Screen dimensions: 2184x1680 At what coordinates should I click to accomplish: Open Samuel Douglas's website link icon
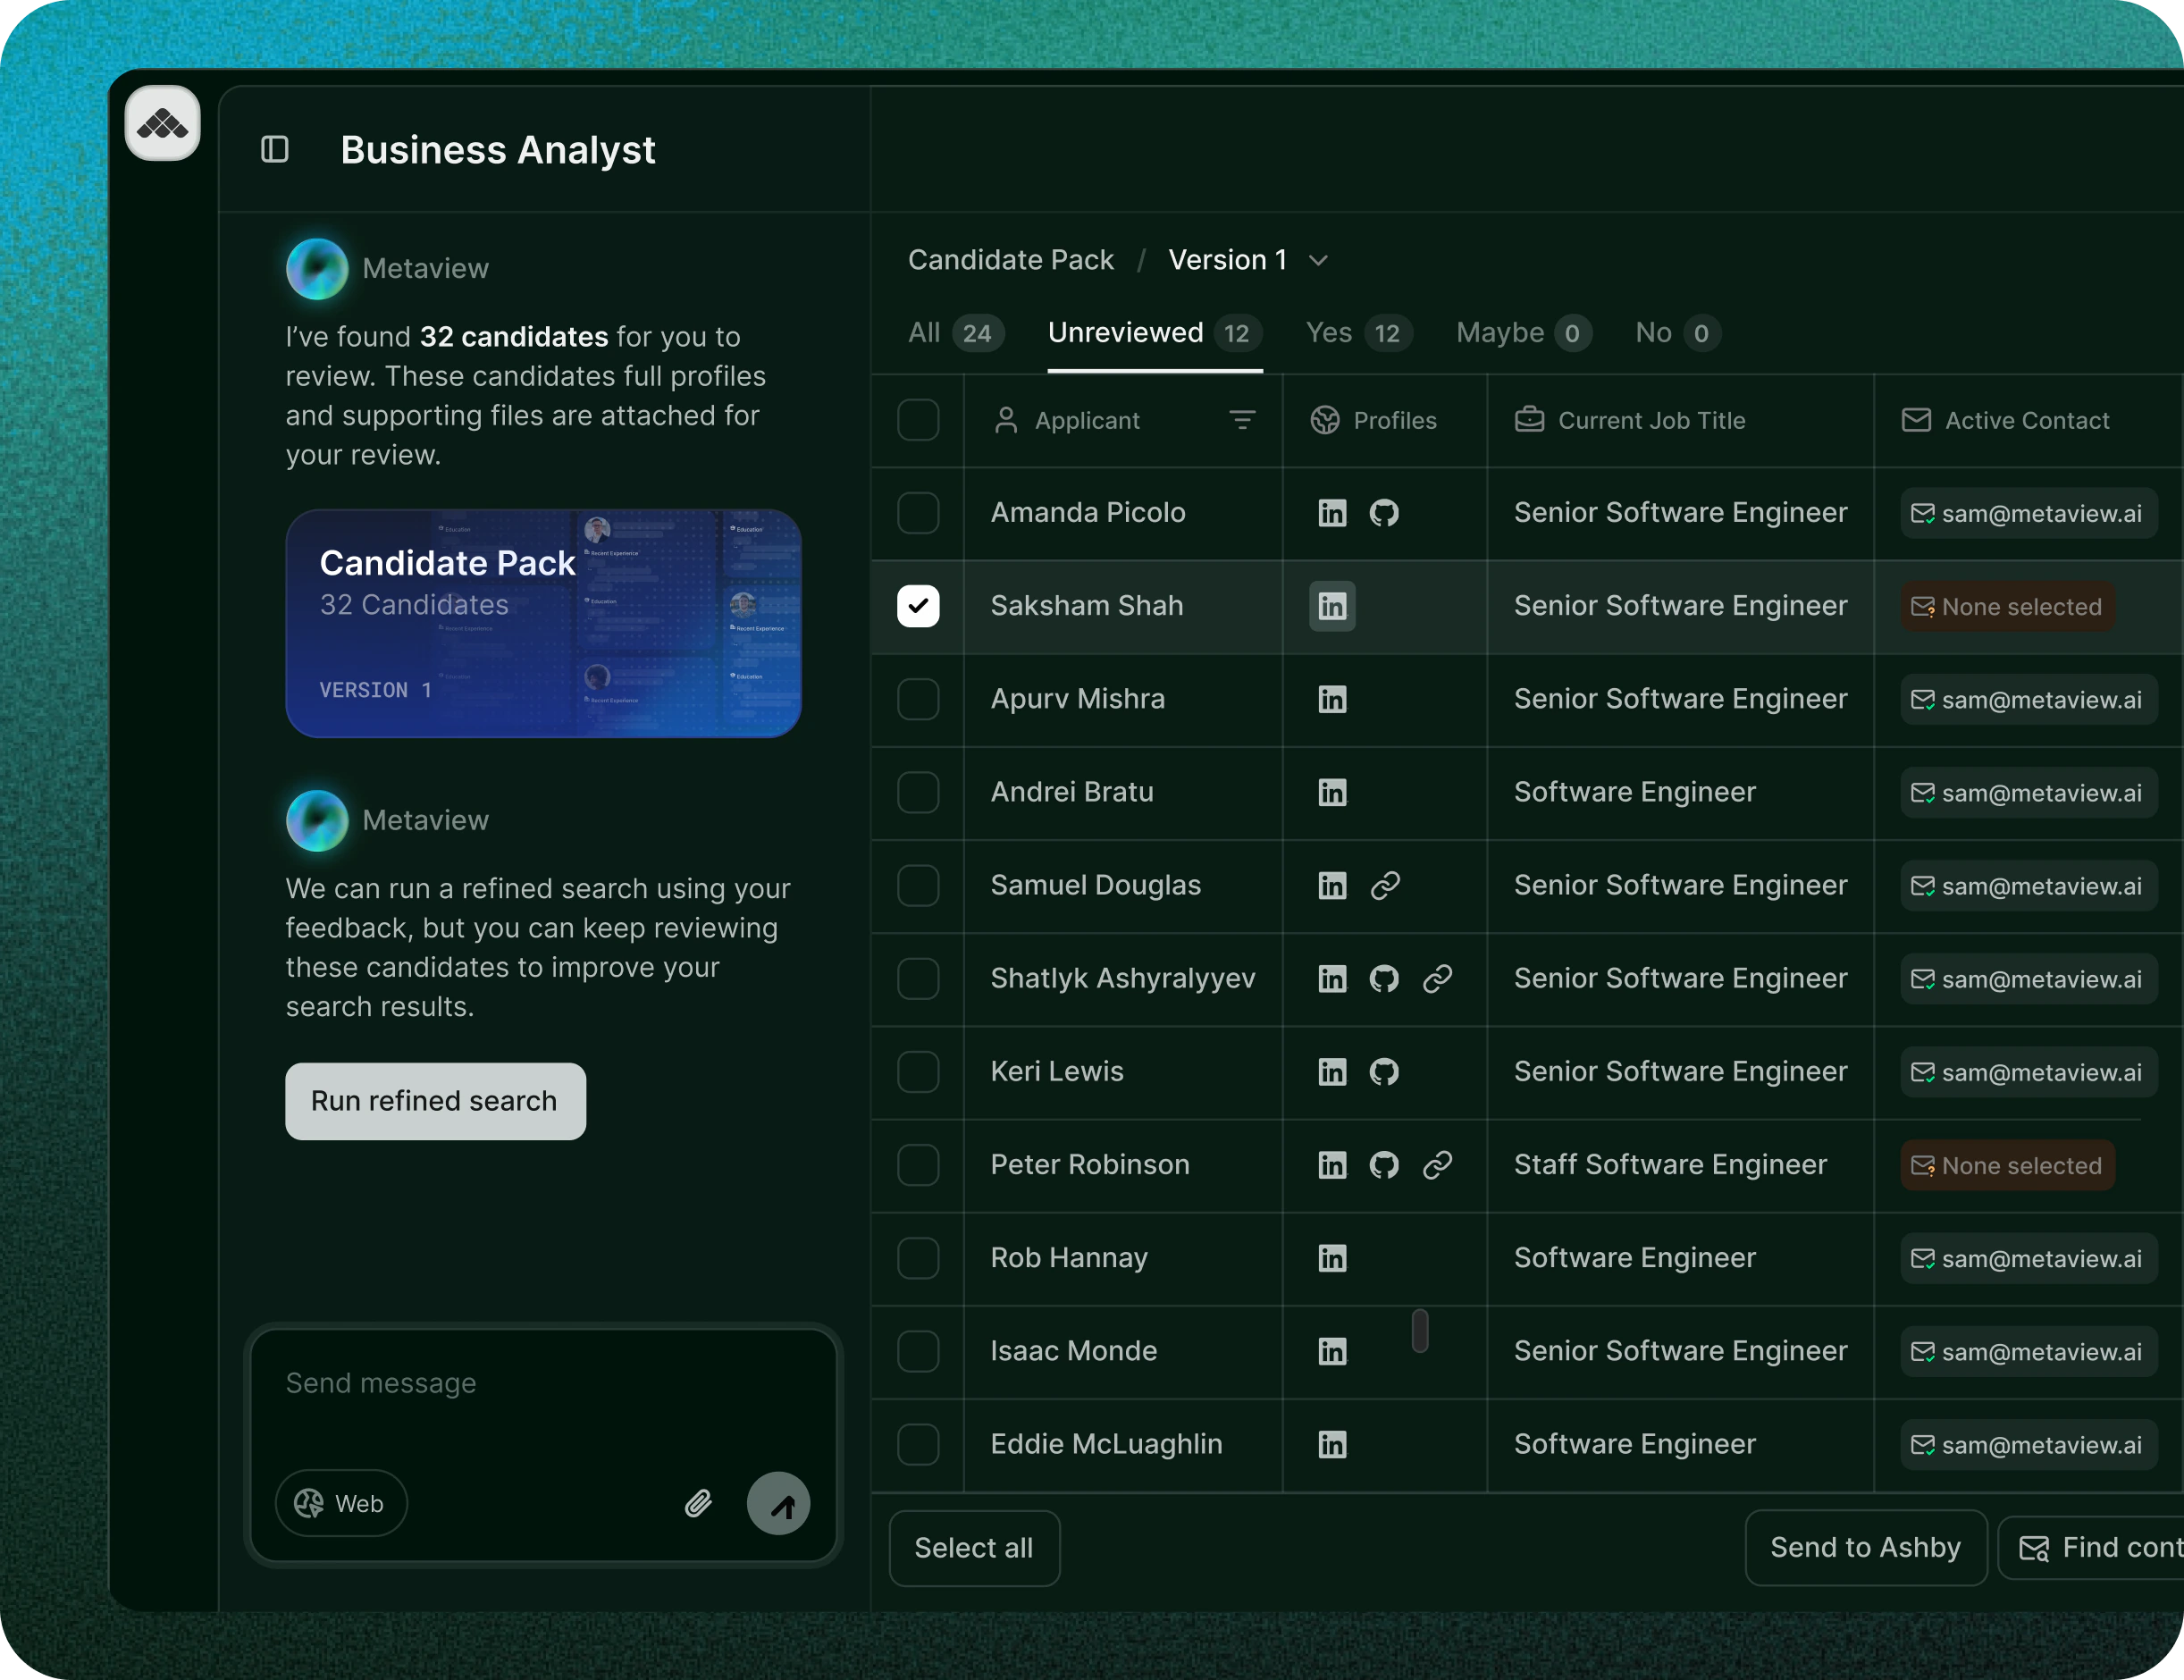pos(1385,885)
